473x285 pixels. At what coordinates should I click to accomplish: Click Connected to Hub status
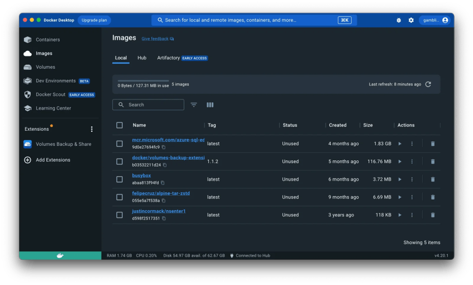pos(250,256)
